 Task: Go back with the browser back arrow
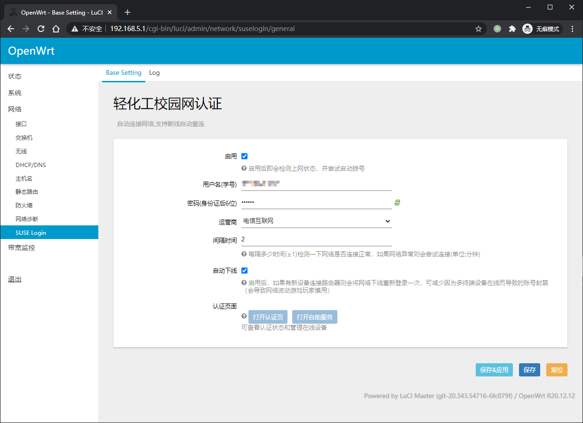pyautogui.click(x=11, y=29)
